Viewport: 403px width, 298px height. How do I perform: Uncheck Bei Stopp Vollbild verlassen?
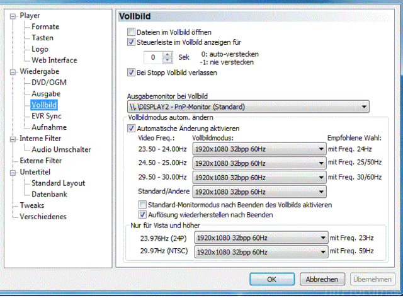(x=131, y=73)
